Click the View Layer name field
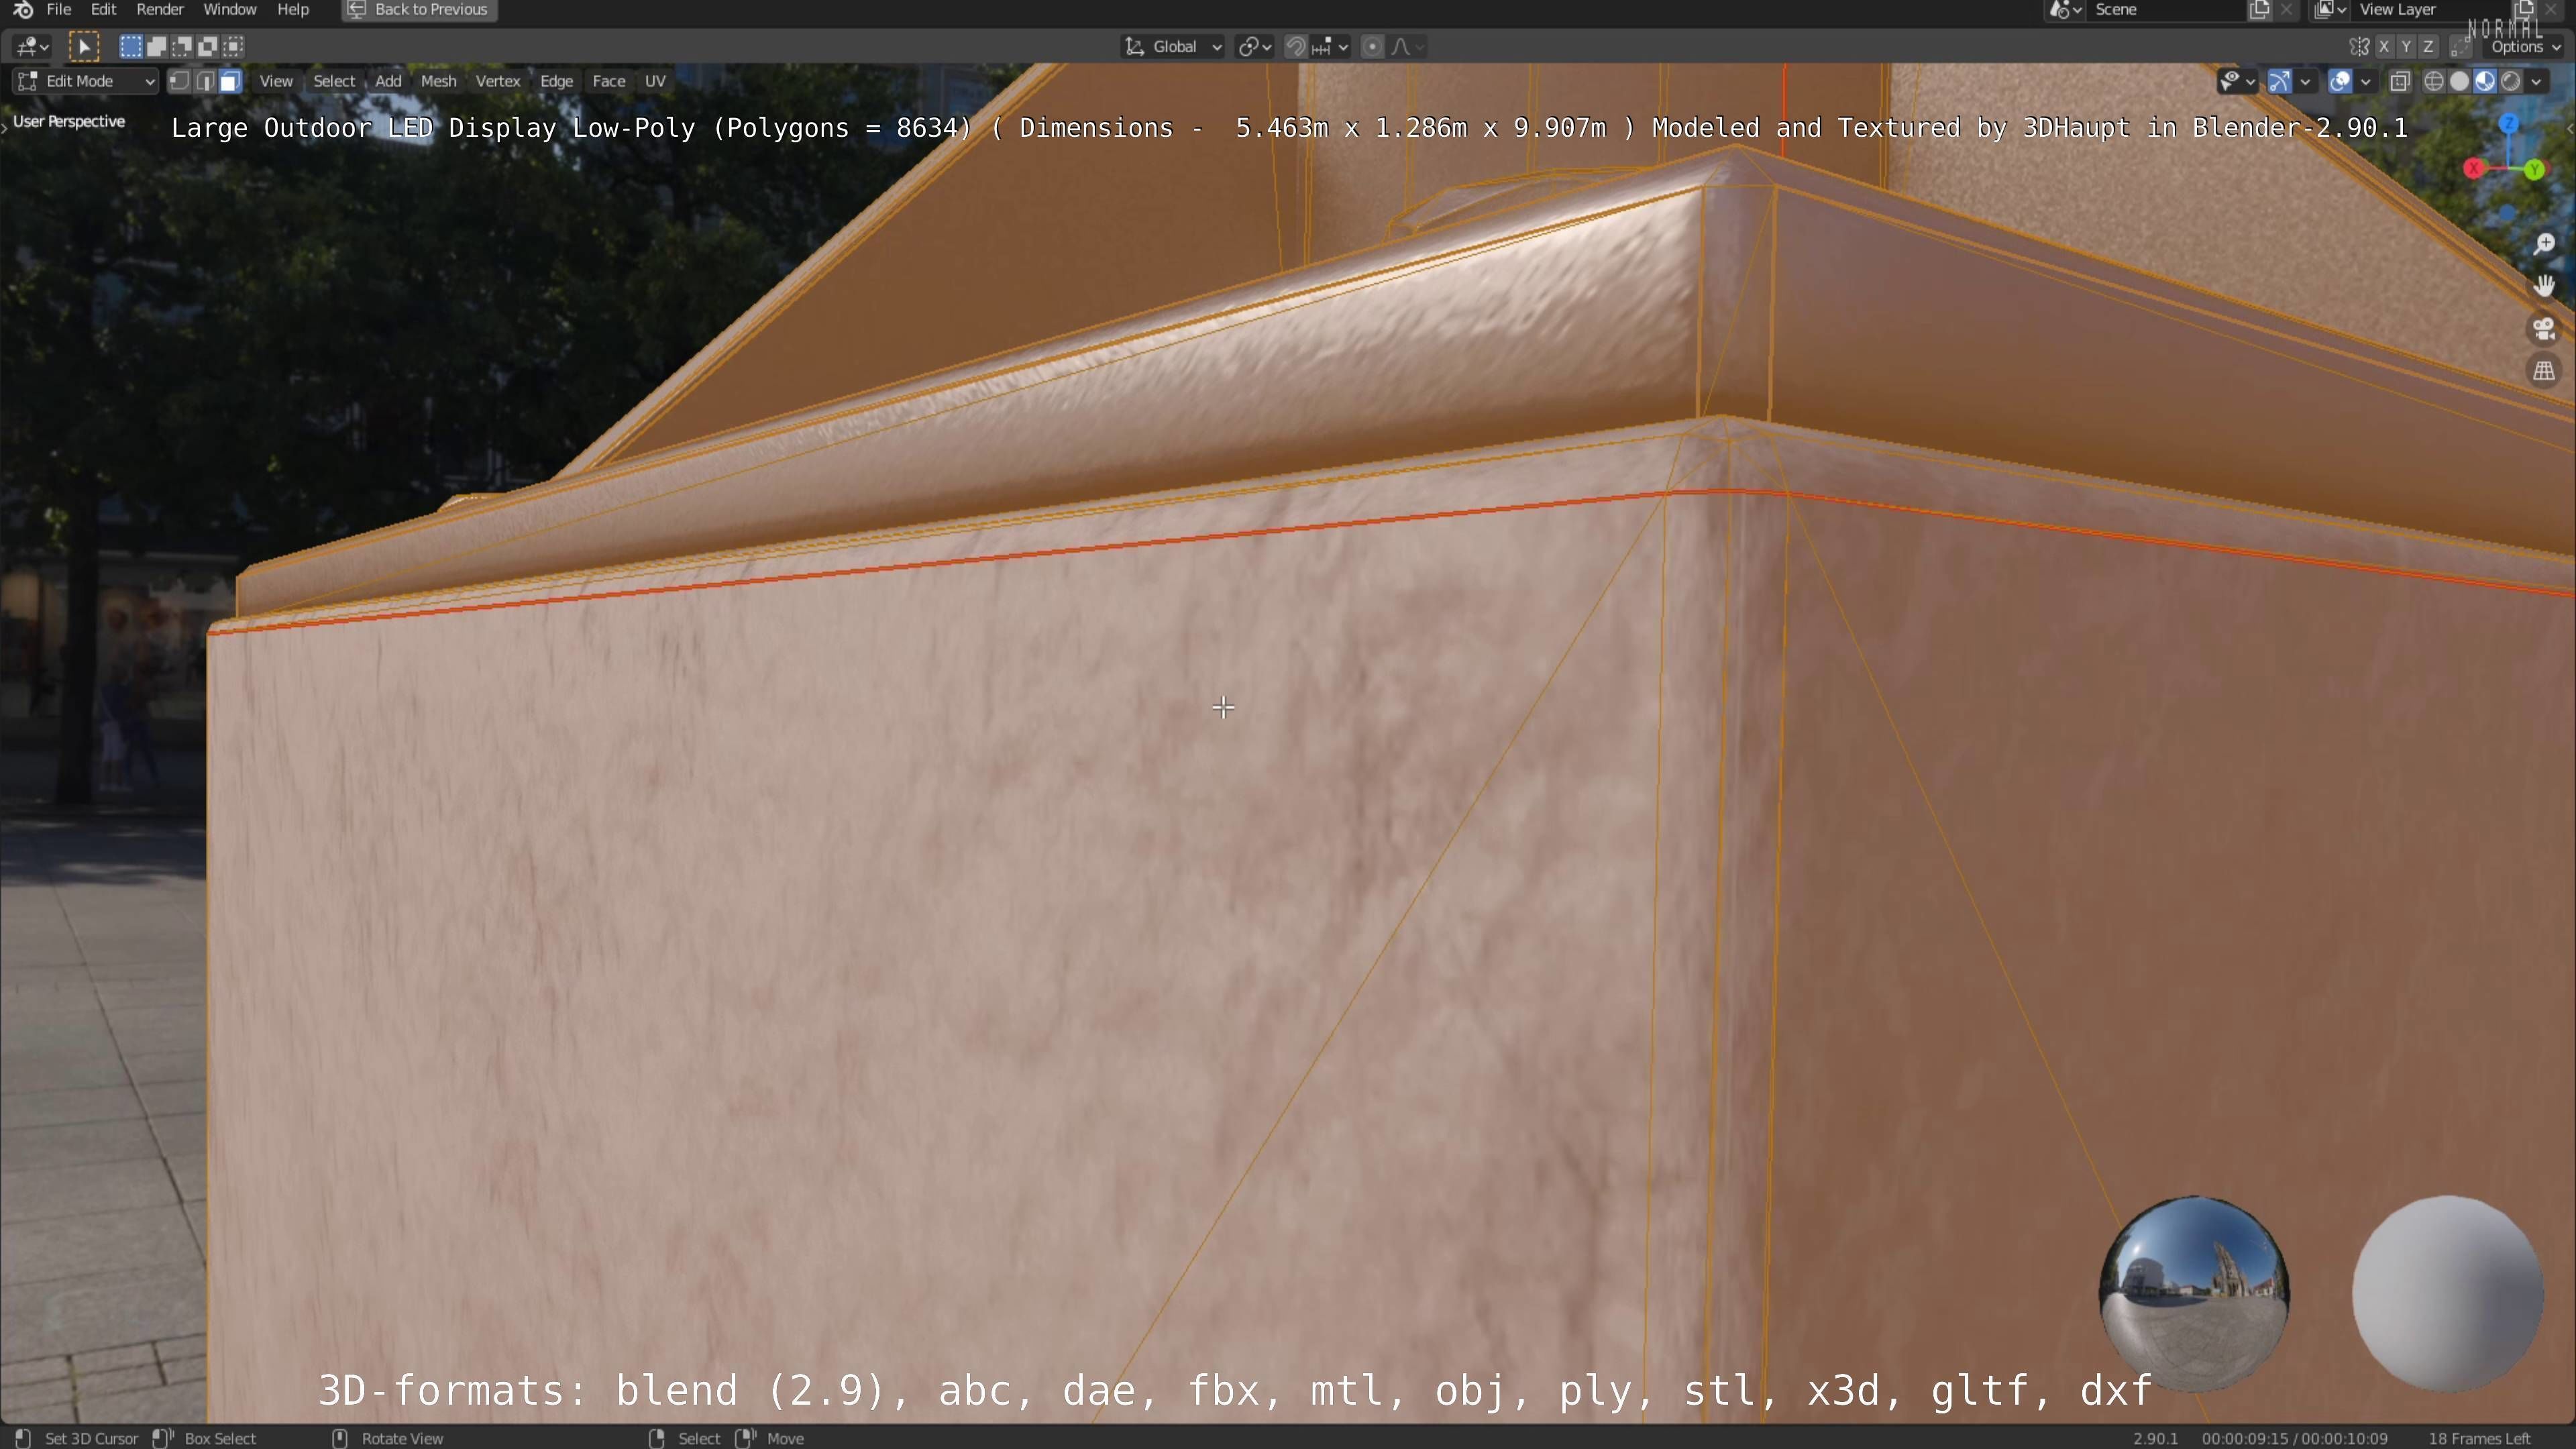 2430,10
